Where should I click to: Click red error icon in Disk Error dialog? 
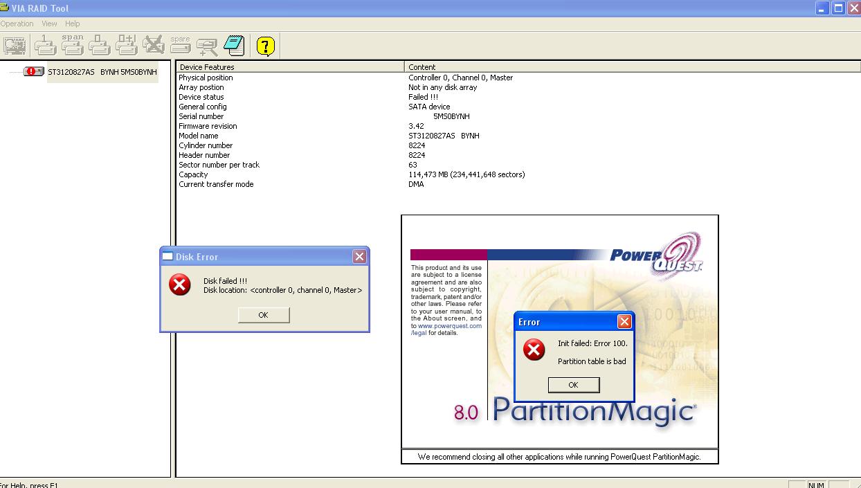coord(180,284)
